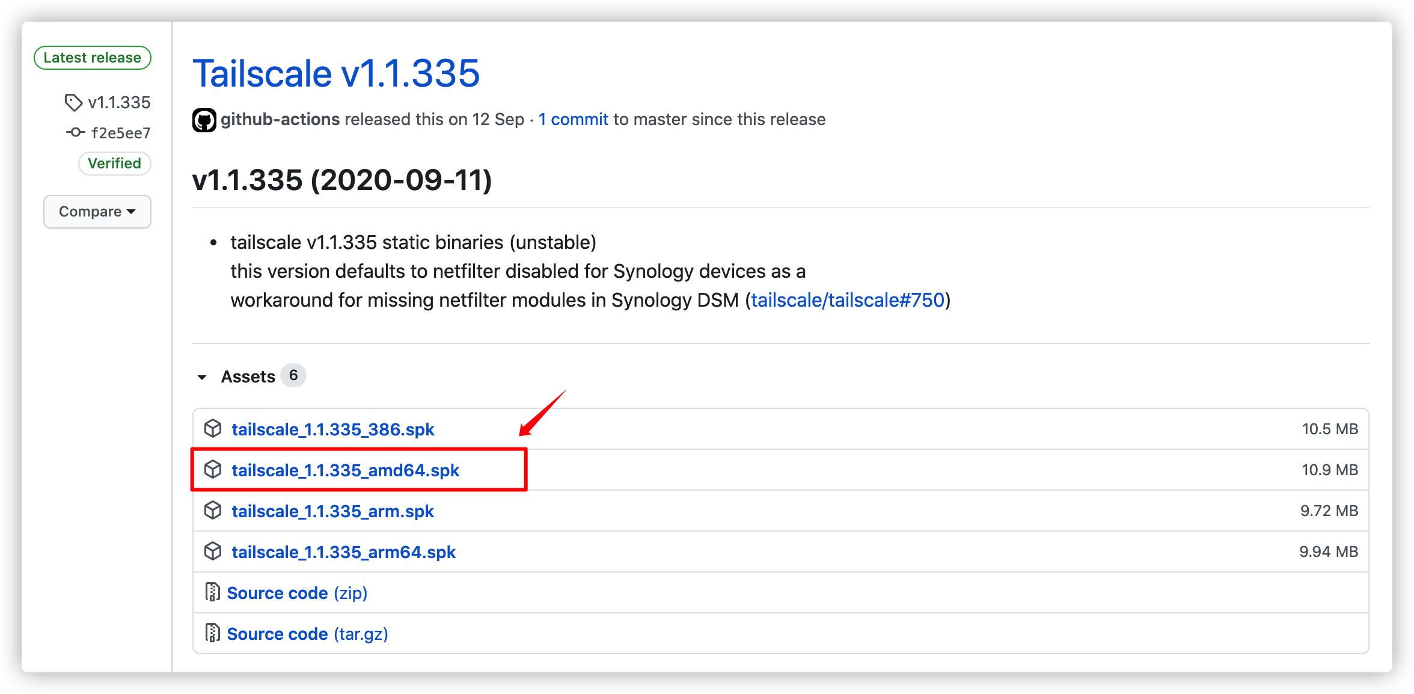Collapse the Assets section triangle
The width and height of the screenshot is (1414, 694).
pyautogui.click(x=202, y=377)
